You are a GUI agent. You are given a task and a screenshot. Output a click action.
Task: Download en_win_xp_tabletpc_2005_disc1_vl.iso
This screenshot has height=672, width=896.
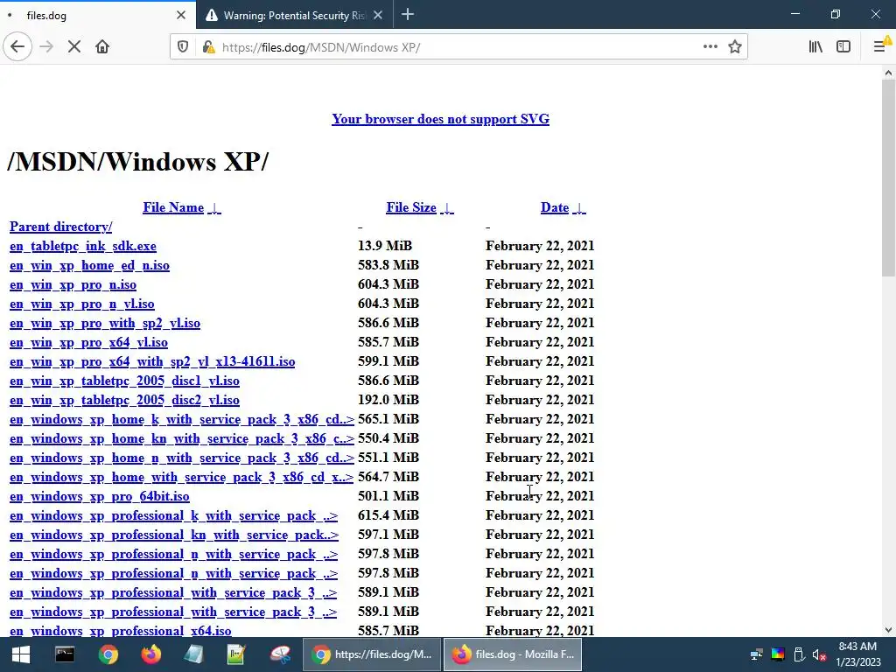coord(124,381)
